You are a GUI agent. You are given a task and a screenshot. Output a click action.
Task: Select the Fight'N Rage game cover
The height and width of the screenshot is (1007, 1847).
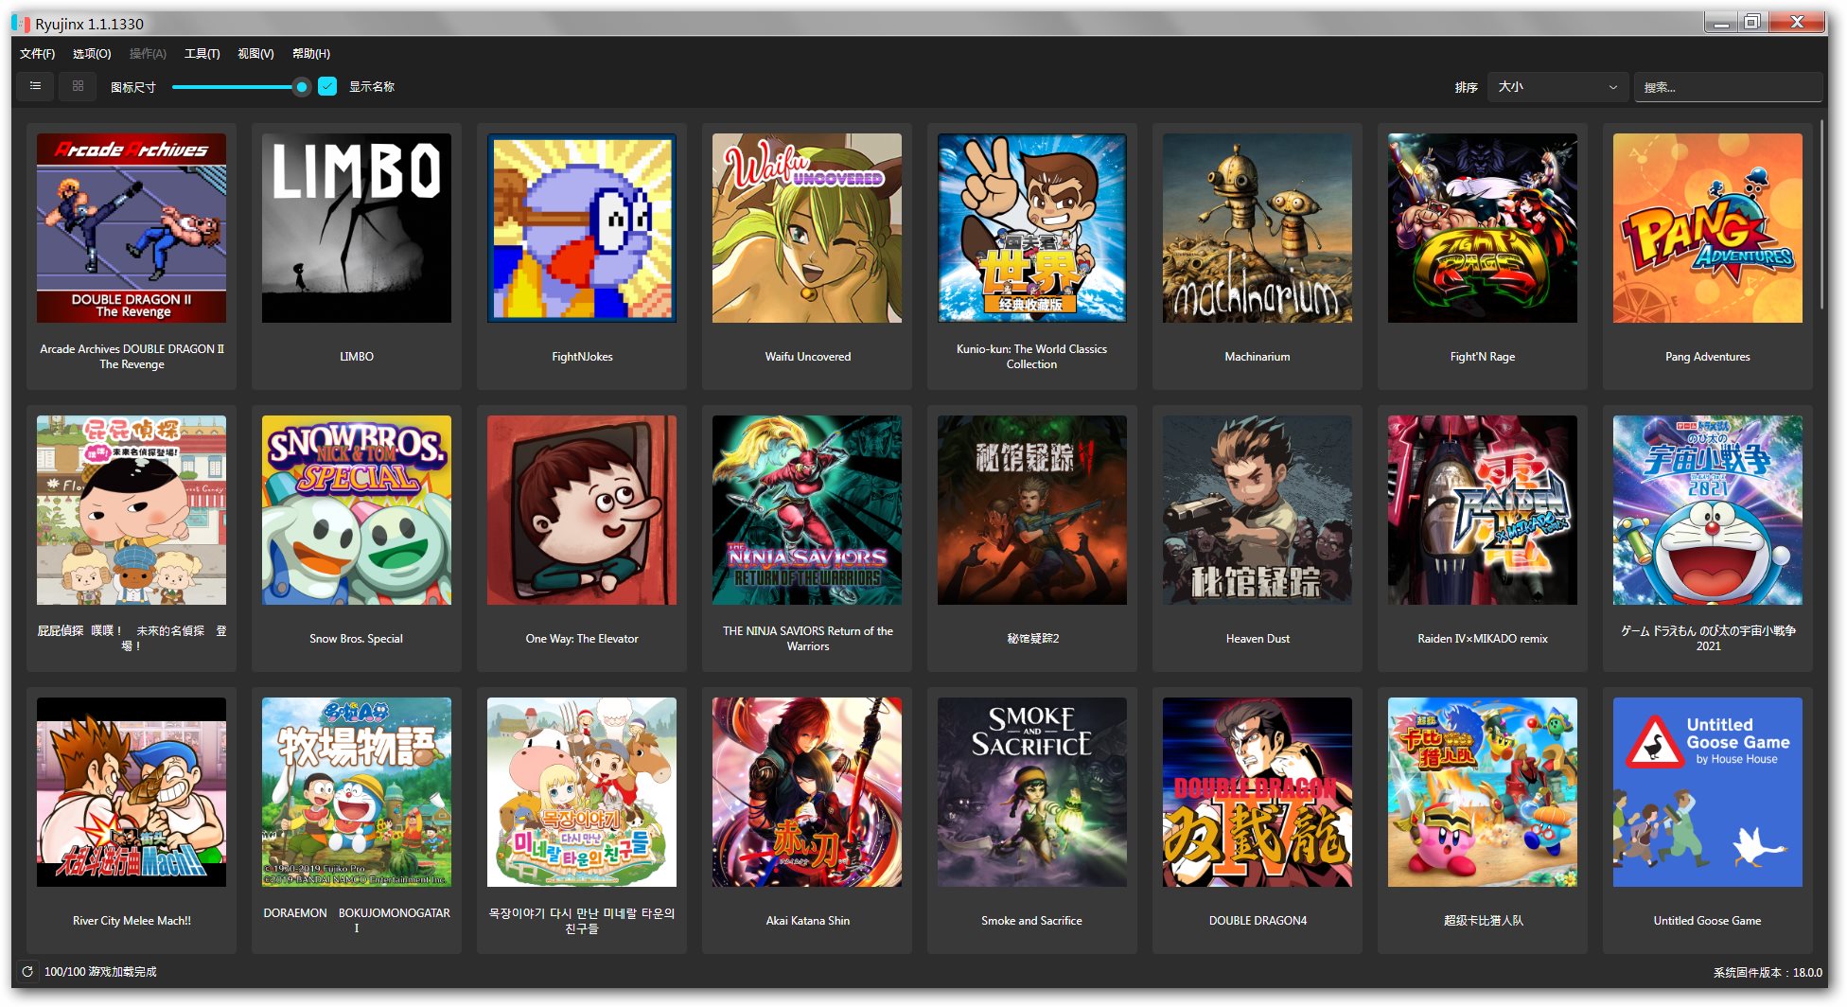[1483, 228]
